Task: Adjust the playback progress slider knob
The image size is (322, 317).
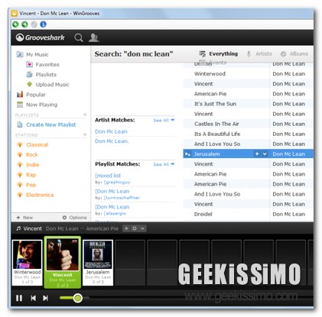Action: [x=77, y=298]
